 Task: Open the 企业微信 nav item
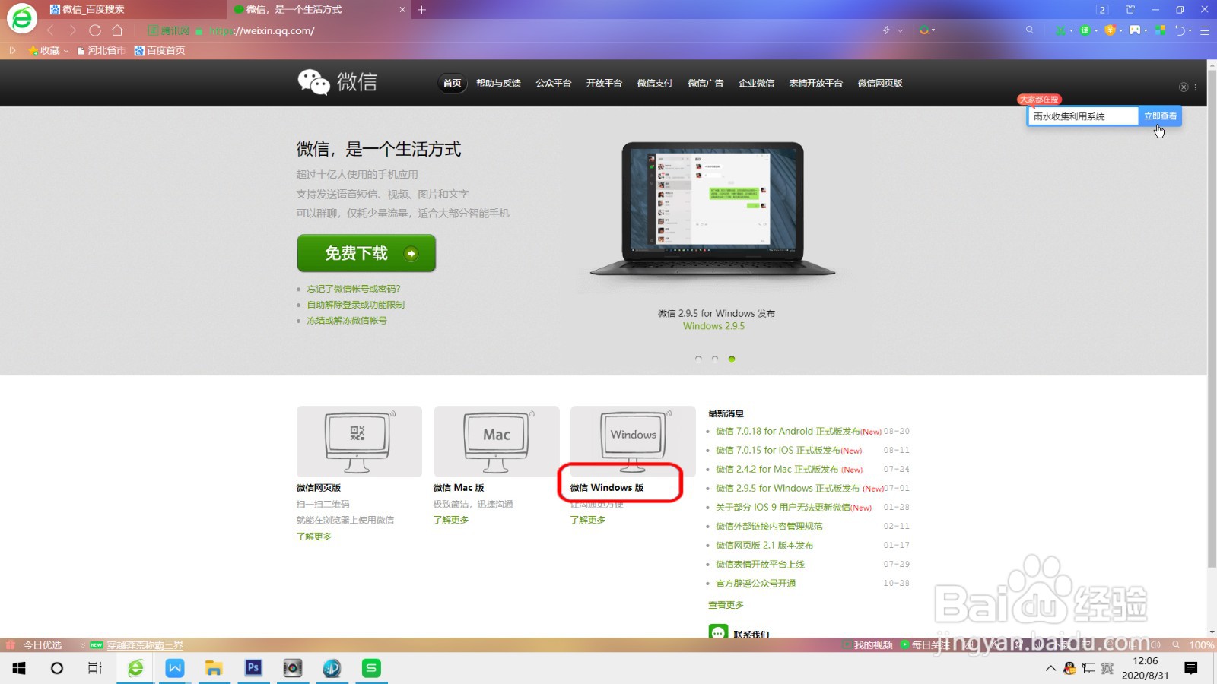pyautogui.click(x=756, y=83)
